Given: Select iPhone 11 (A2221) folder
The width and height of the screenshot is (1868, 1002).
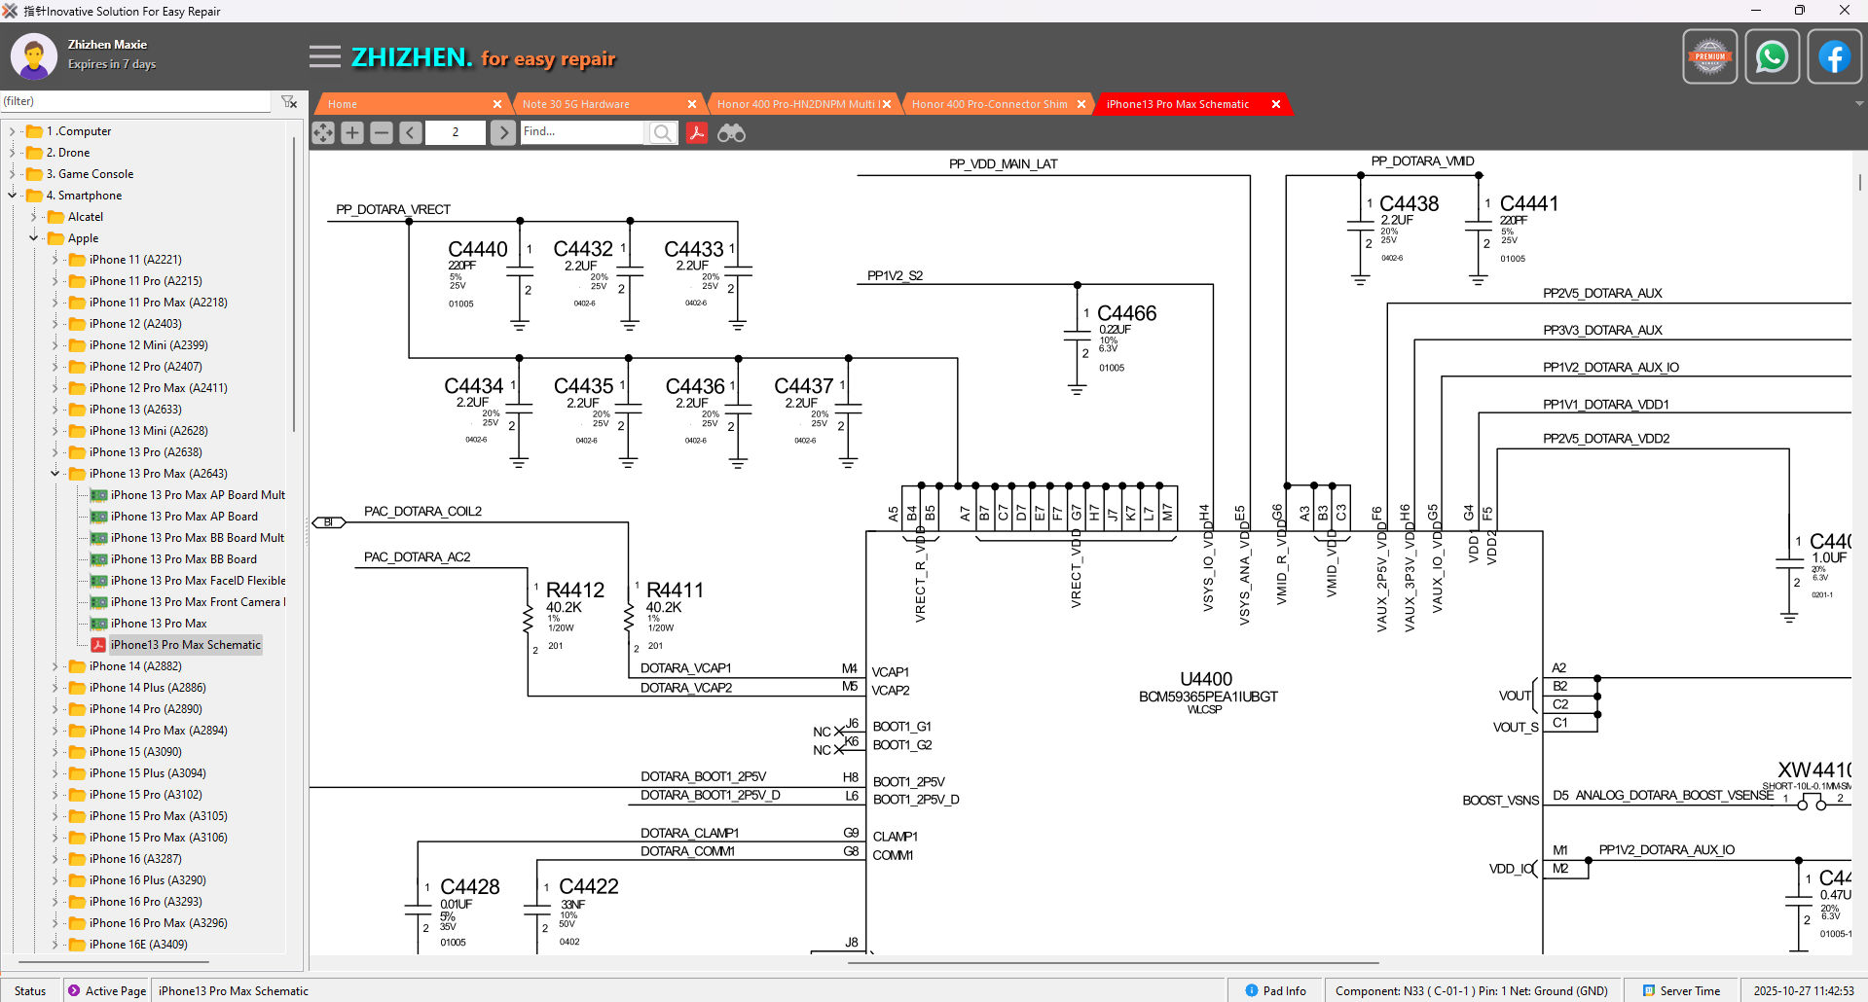Looking at the screenshot, I should click(135, 260).
